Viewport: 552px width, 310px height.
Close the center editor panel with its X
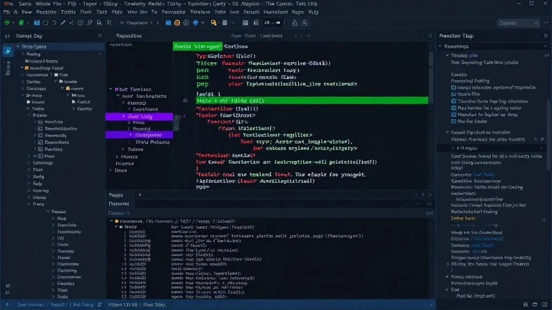[430, 36]
